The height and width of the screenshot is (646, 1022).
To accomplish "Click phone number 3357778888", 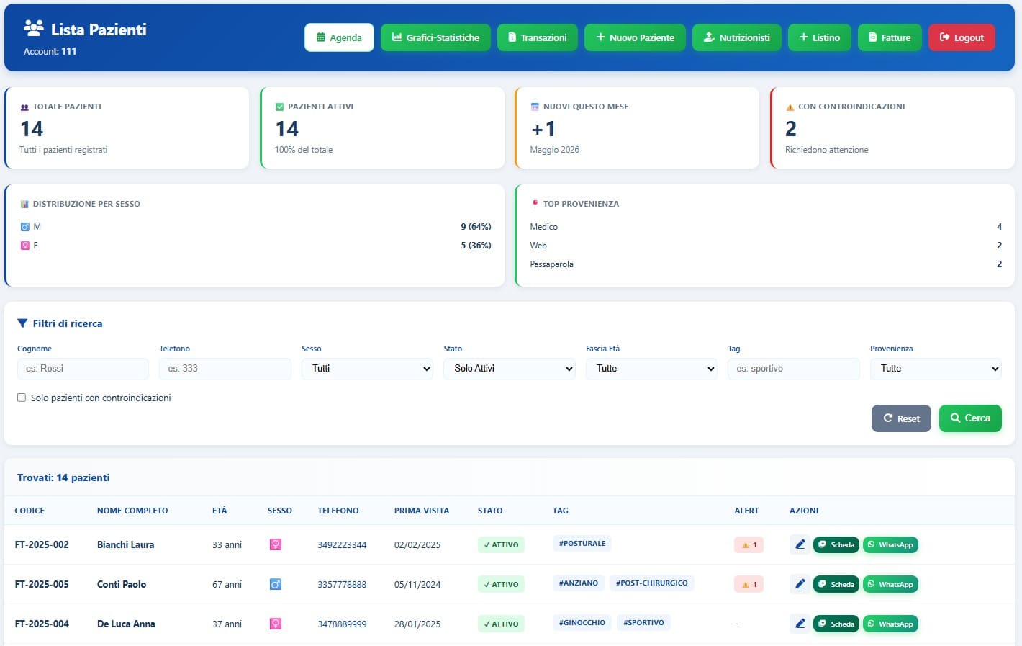I will [342, 585].
